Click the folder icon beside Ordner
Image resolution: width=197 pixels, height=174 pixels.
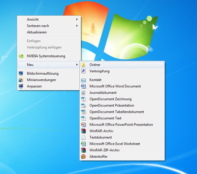83,65
